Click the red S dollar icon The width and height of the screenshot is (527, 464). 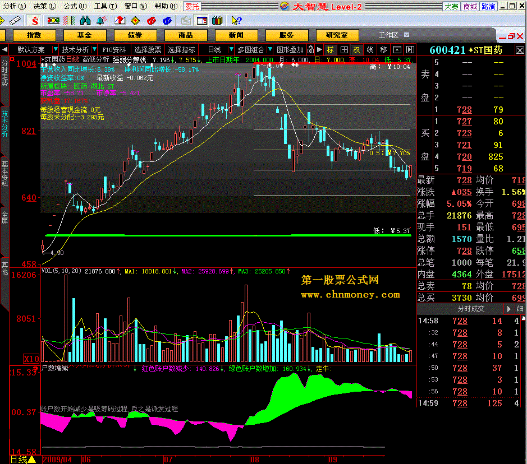click(x=35, y=21)
